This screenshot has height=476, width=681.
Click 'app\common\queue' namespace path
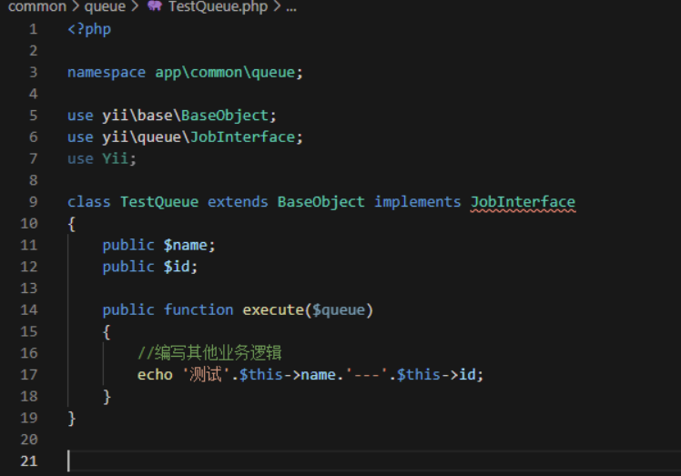[225, 73]
